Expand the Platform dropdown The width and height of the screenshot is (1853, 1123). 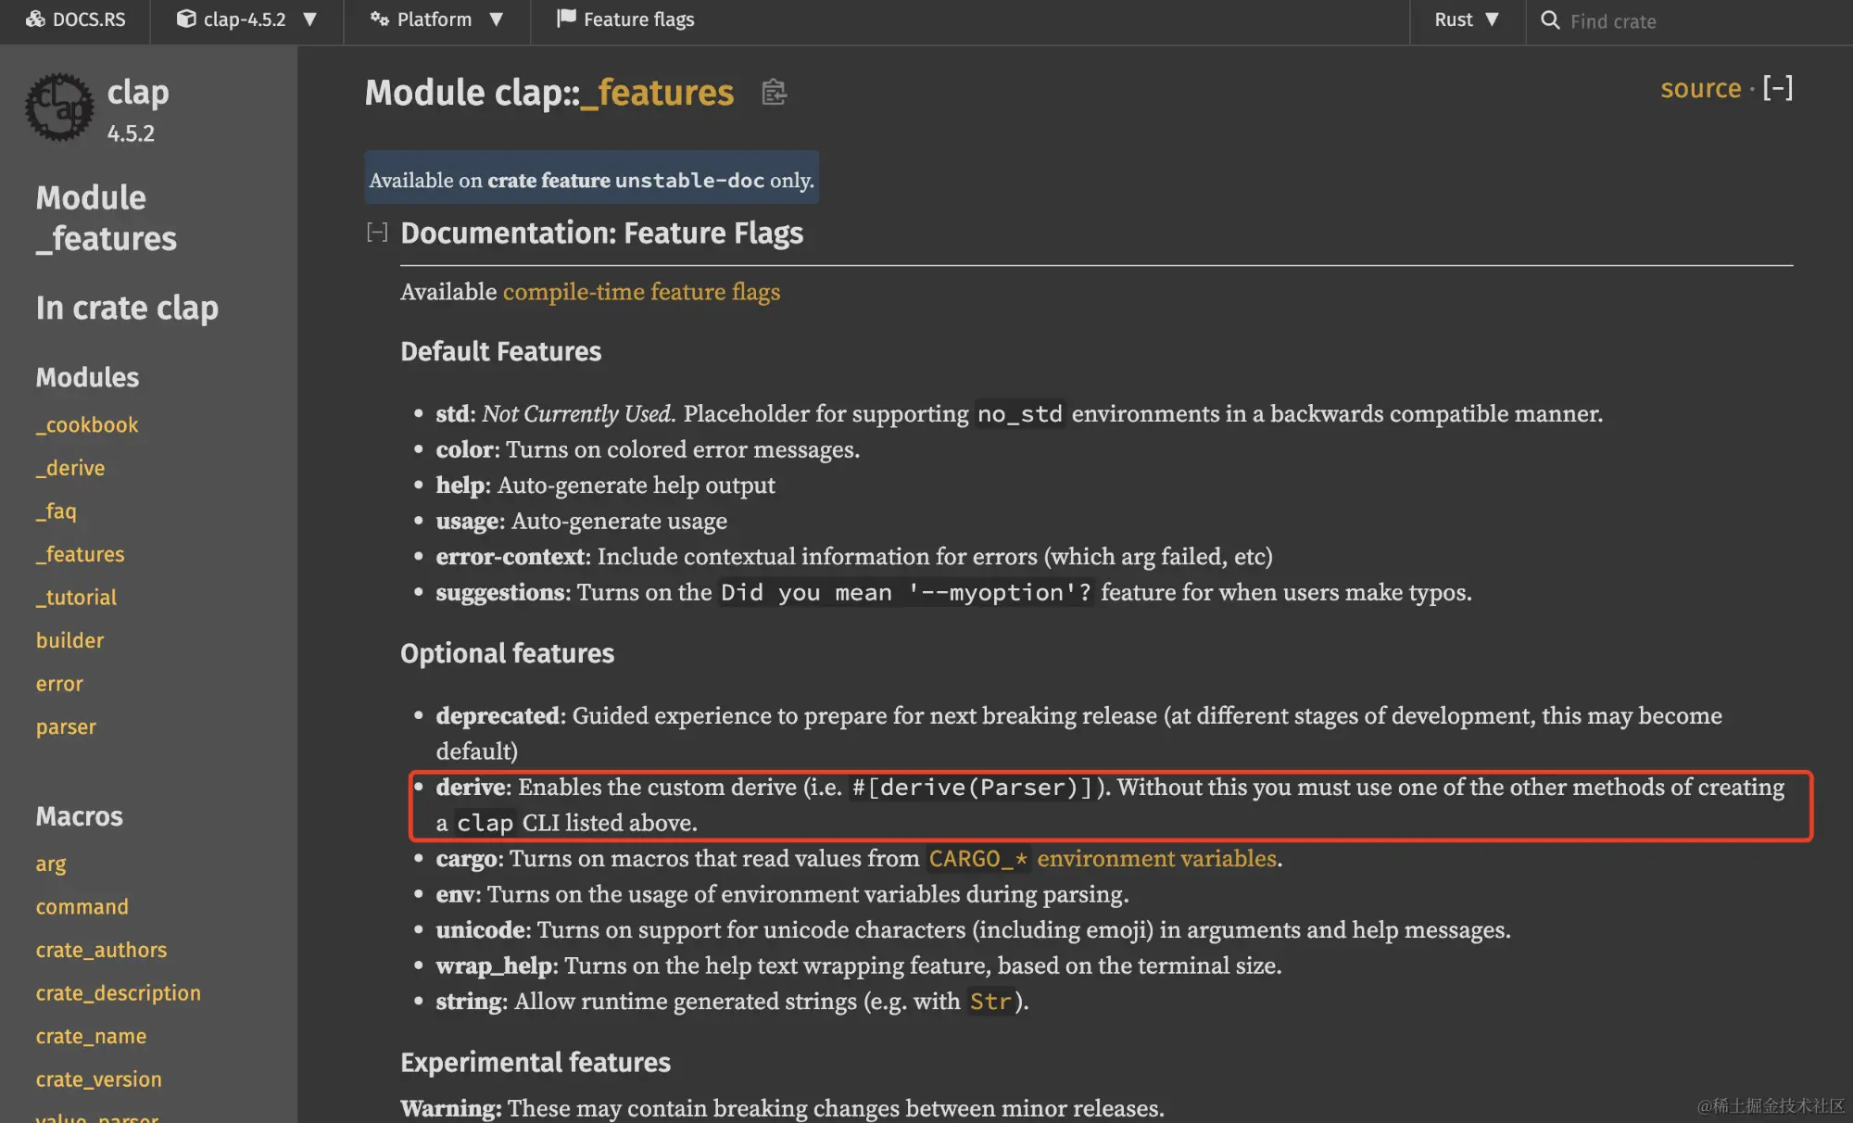436,19
